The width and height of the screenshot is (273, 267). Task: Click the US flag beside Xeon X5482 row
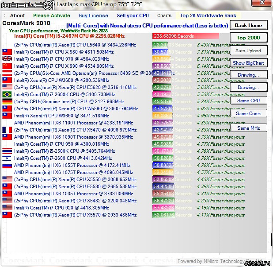click(x=7, y=201)
